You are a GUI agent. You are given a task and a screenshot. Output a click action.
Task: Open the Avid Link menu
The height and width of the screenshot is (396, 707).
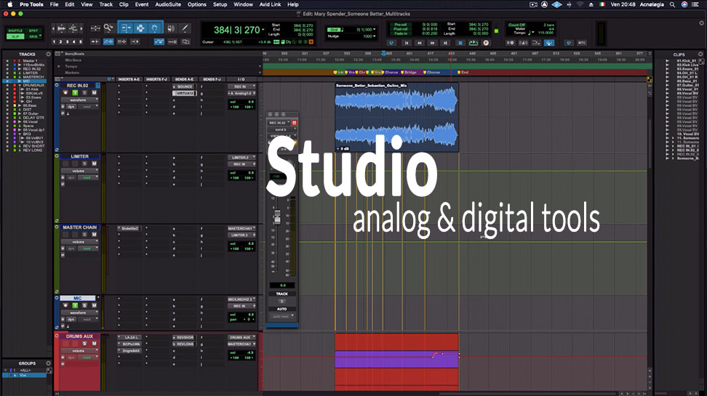(270, 4)
